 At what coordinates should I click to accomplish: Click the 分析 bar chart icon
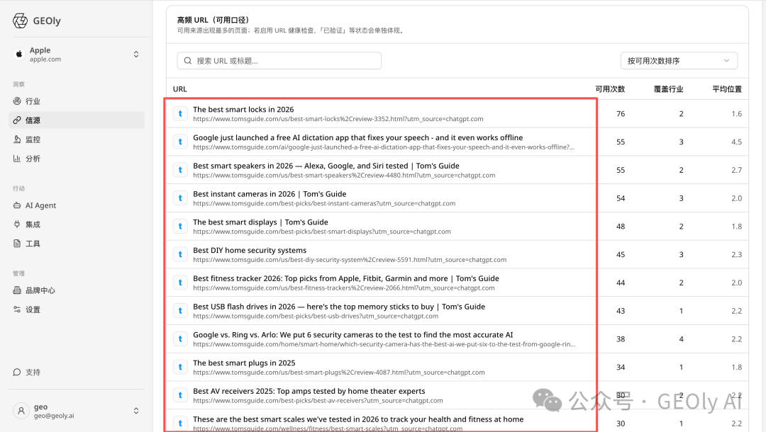tap(17, 159)
